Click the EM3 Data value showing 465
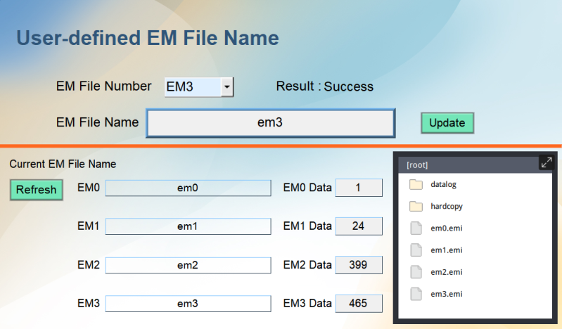Viewport: 562px width, 329px height. coord(359,304)
